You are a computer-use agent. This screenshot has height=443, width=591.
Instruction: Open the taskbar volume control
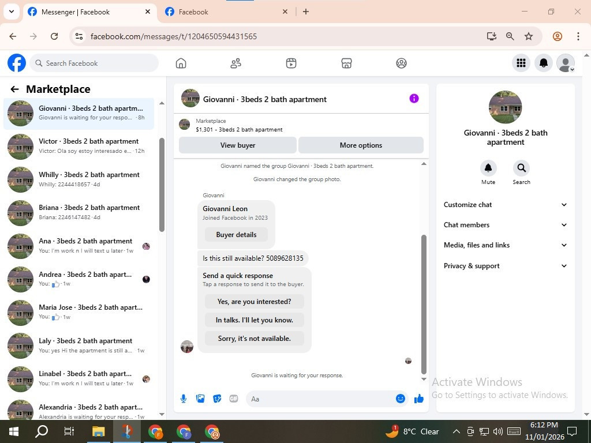(x=498, y=431)
